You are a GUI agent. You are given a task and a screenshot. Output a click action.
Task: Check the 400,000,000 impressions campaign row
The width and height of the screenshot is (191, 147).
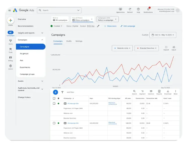tap(54, 103)
